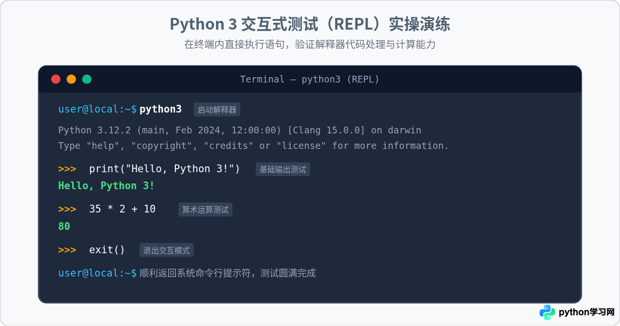Screen dimensions: 620x326
Task: Click the '35 * 2 + 10' expression
Action: click(122, 209)
